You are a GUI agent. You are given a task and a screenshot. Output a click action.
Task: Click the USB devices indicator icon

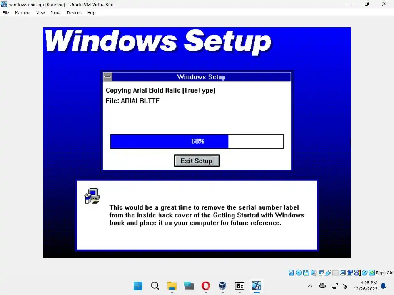pyautogui.click(x=328, y=273)
